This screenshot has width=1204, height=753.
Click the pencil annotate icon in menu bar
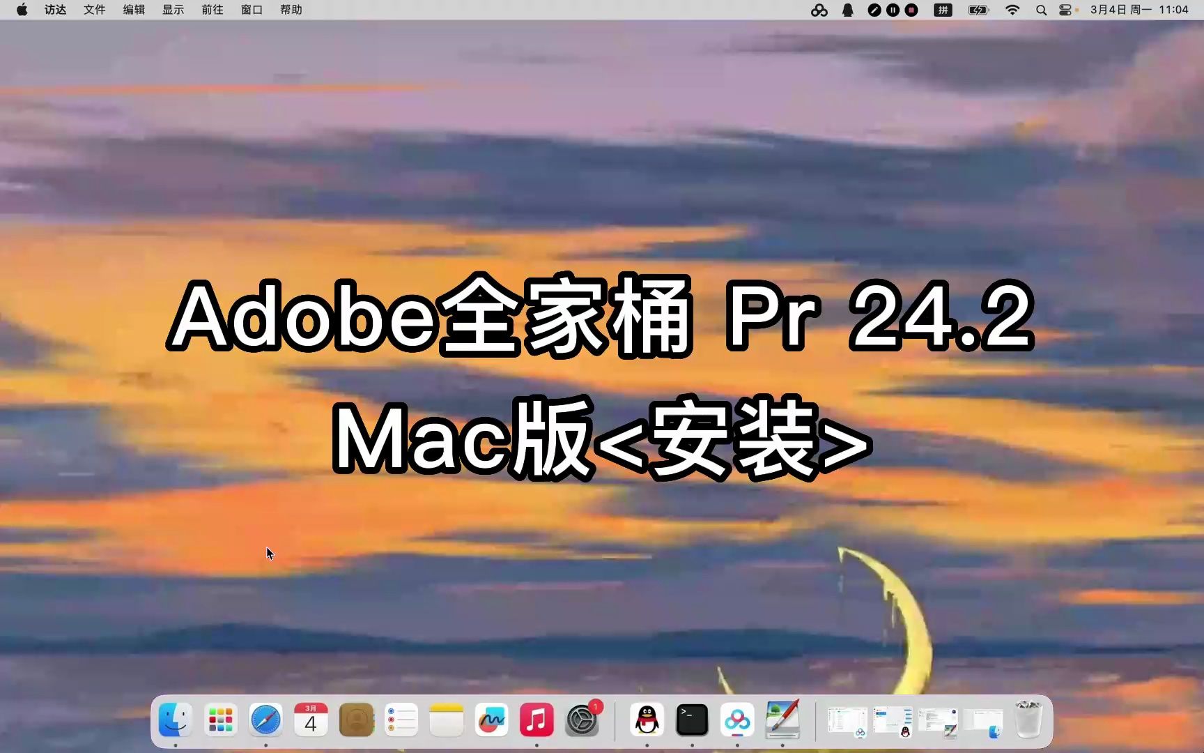pyautogui.click(x=874, y=10)
